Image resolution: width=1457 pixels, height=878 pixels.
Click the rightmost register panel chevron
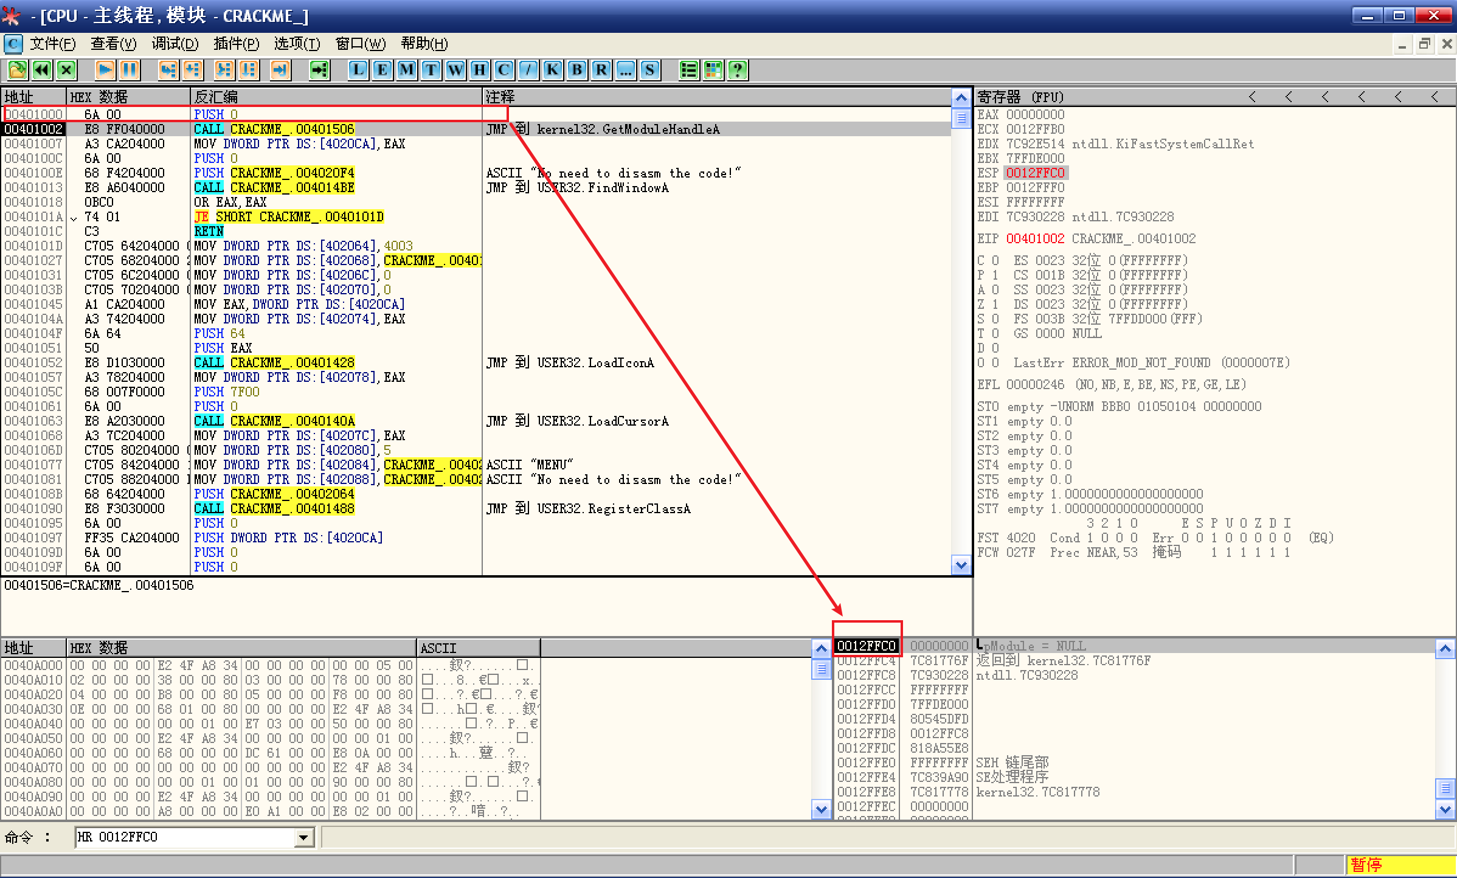[1435, 97]
